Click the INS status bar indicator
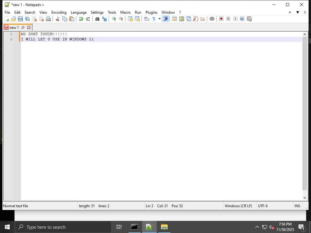 click(297, 206)
